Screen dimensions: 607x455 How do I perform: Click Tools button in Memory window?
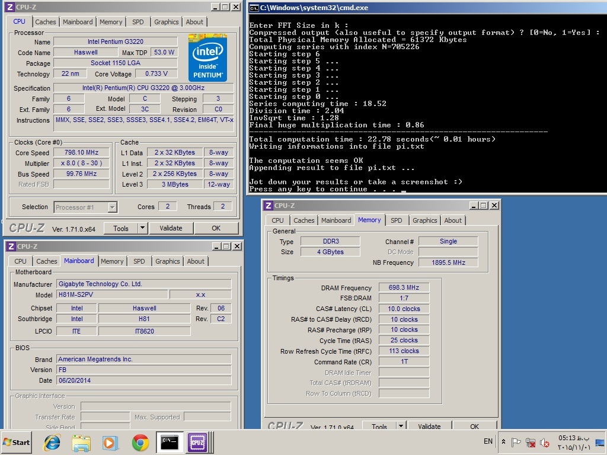(x=379, y=425)
